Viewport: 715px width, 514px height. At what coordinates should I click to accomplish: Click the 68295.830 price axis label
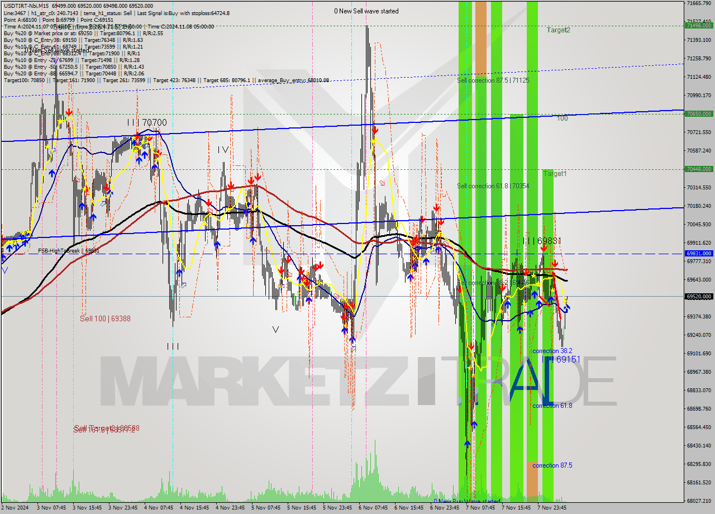point(699,464)
